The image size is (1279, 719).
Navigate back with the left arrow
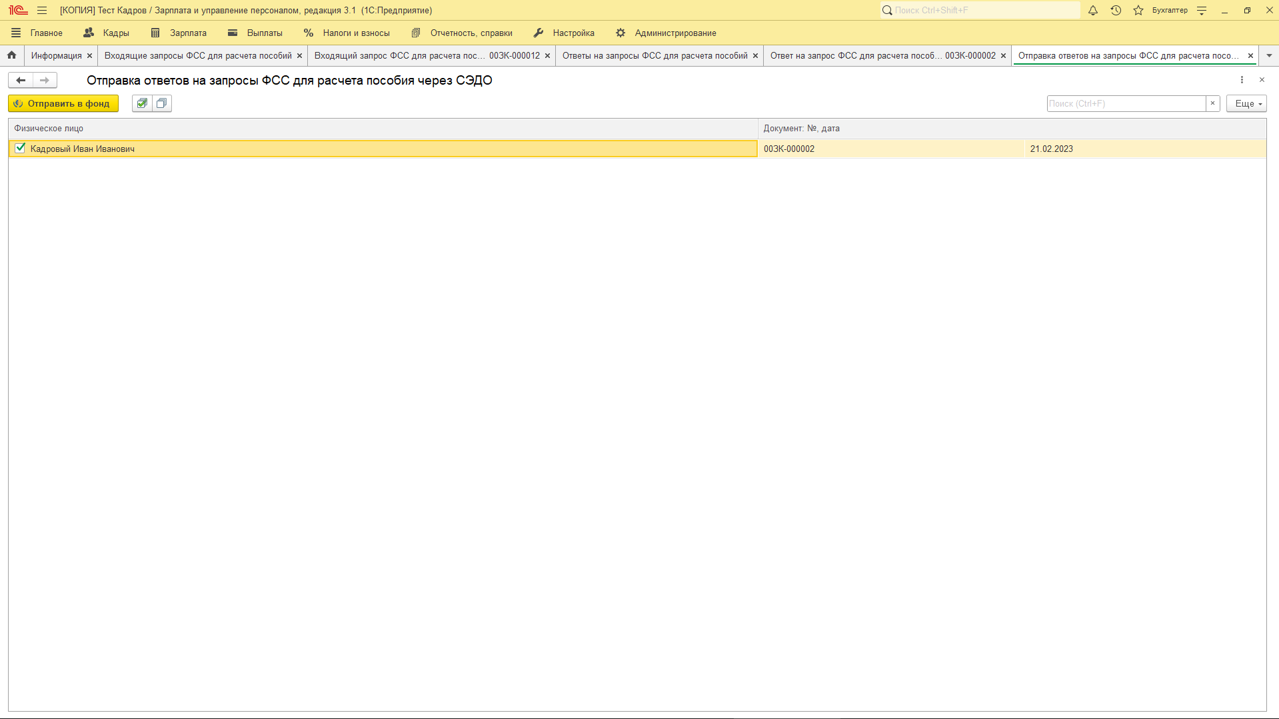pos(21,80)
